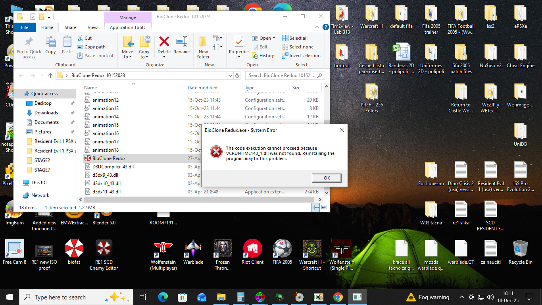Open the Blender 5.0 desktop shortcut
542x305 pixels.
tap(104, 218)
